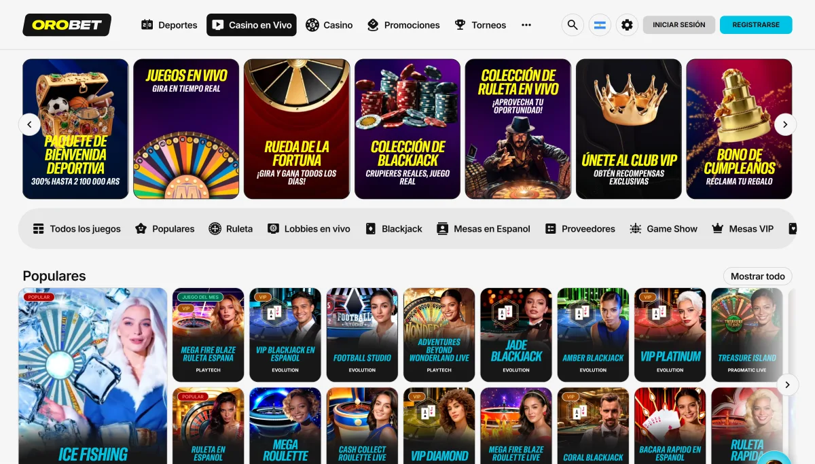This screenshot has width=815, height=464.
Task: Filter games by Blackjack
Action: point(394,229)
